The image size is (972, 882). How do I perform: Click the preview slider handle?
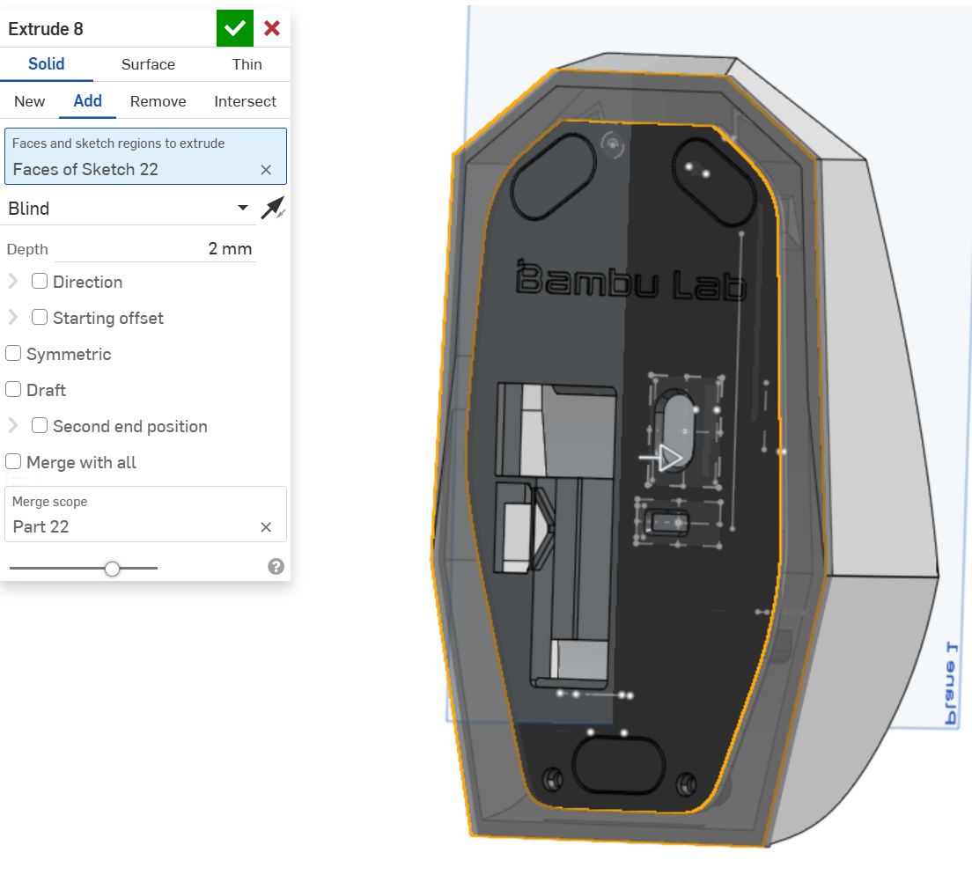112,569
